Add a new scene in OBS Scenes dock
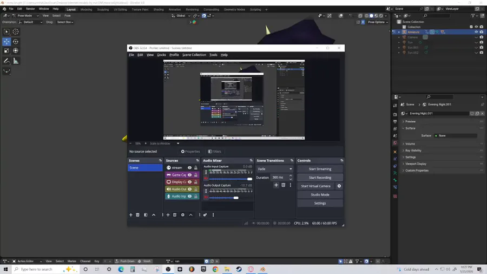The width and height of the screenshot is (487, 274). point(131,215)
